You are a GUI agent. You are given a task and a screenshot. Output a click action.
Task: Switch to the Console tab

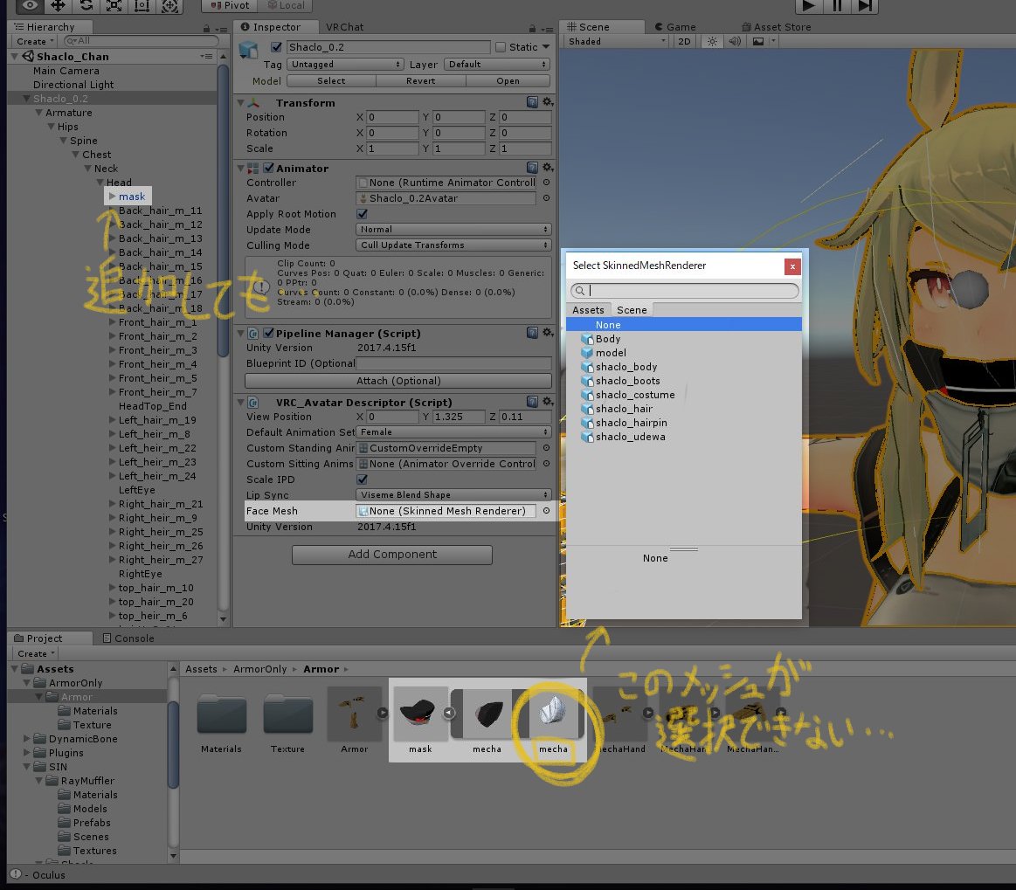pos(128,638)
